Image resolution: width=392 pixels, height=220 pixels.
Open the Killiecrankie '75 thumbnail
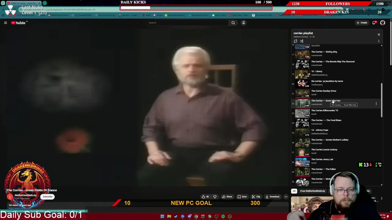302,113
